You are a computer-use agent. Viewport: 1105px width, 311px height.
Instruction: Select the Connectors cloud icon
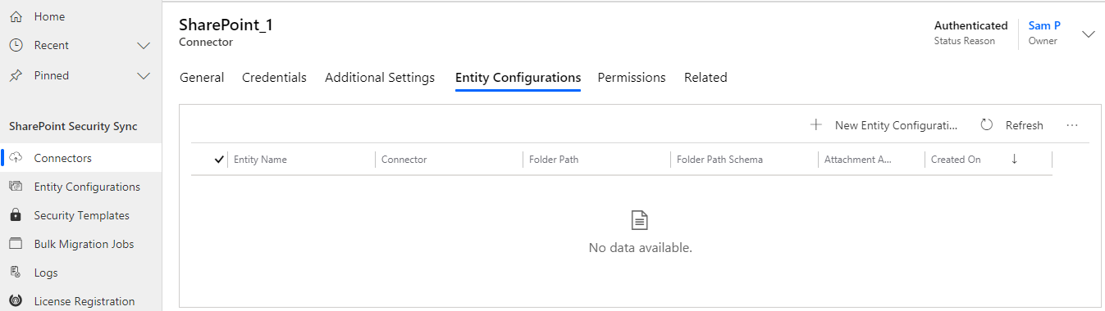16,158
